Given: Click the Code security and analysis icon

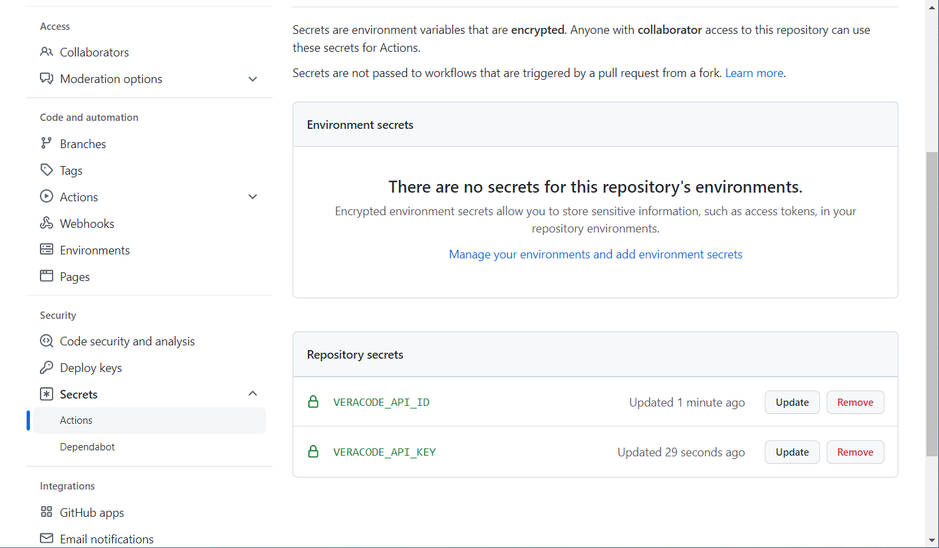Looking at the screenshot, I should 47,341.
